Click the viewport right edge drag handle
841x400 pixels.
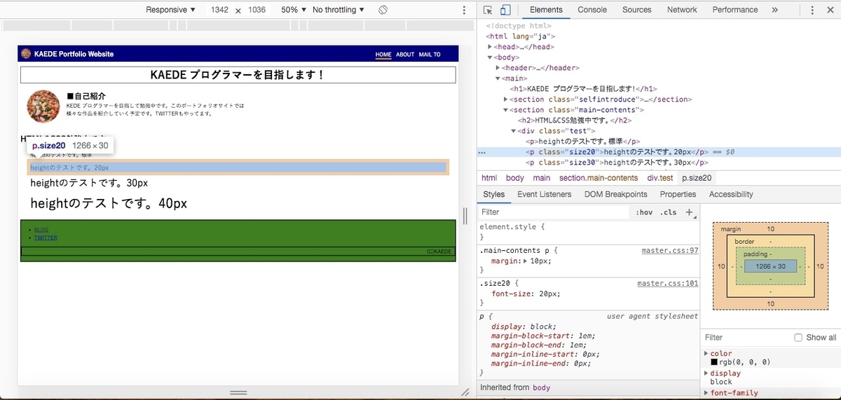(464, 215)
